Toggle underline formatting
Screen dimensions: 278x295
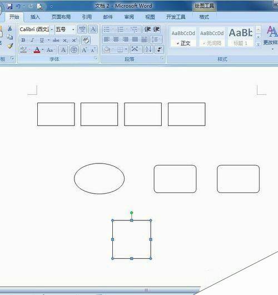pyautogui.click(x=42, y=40)
